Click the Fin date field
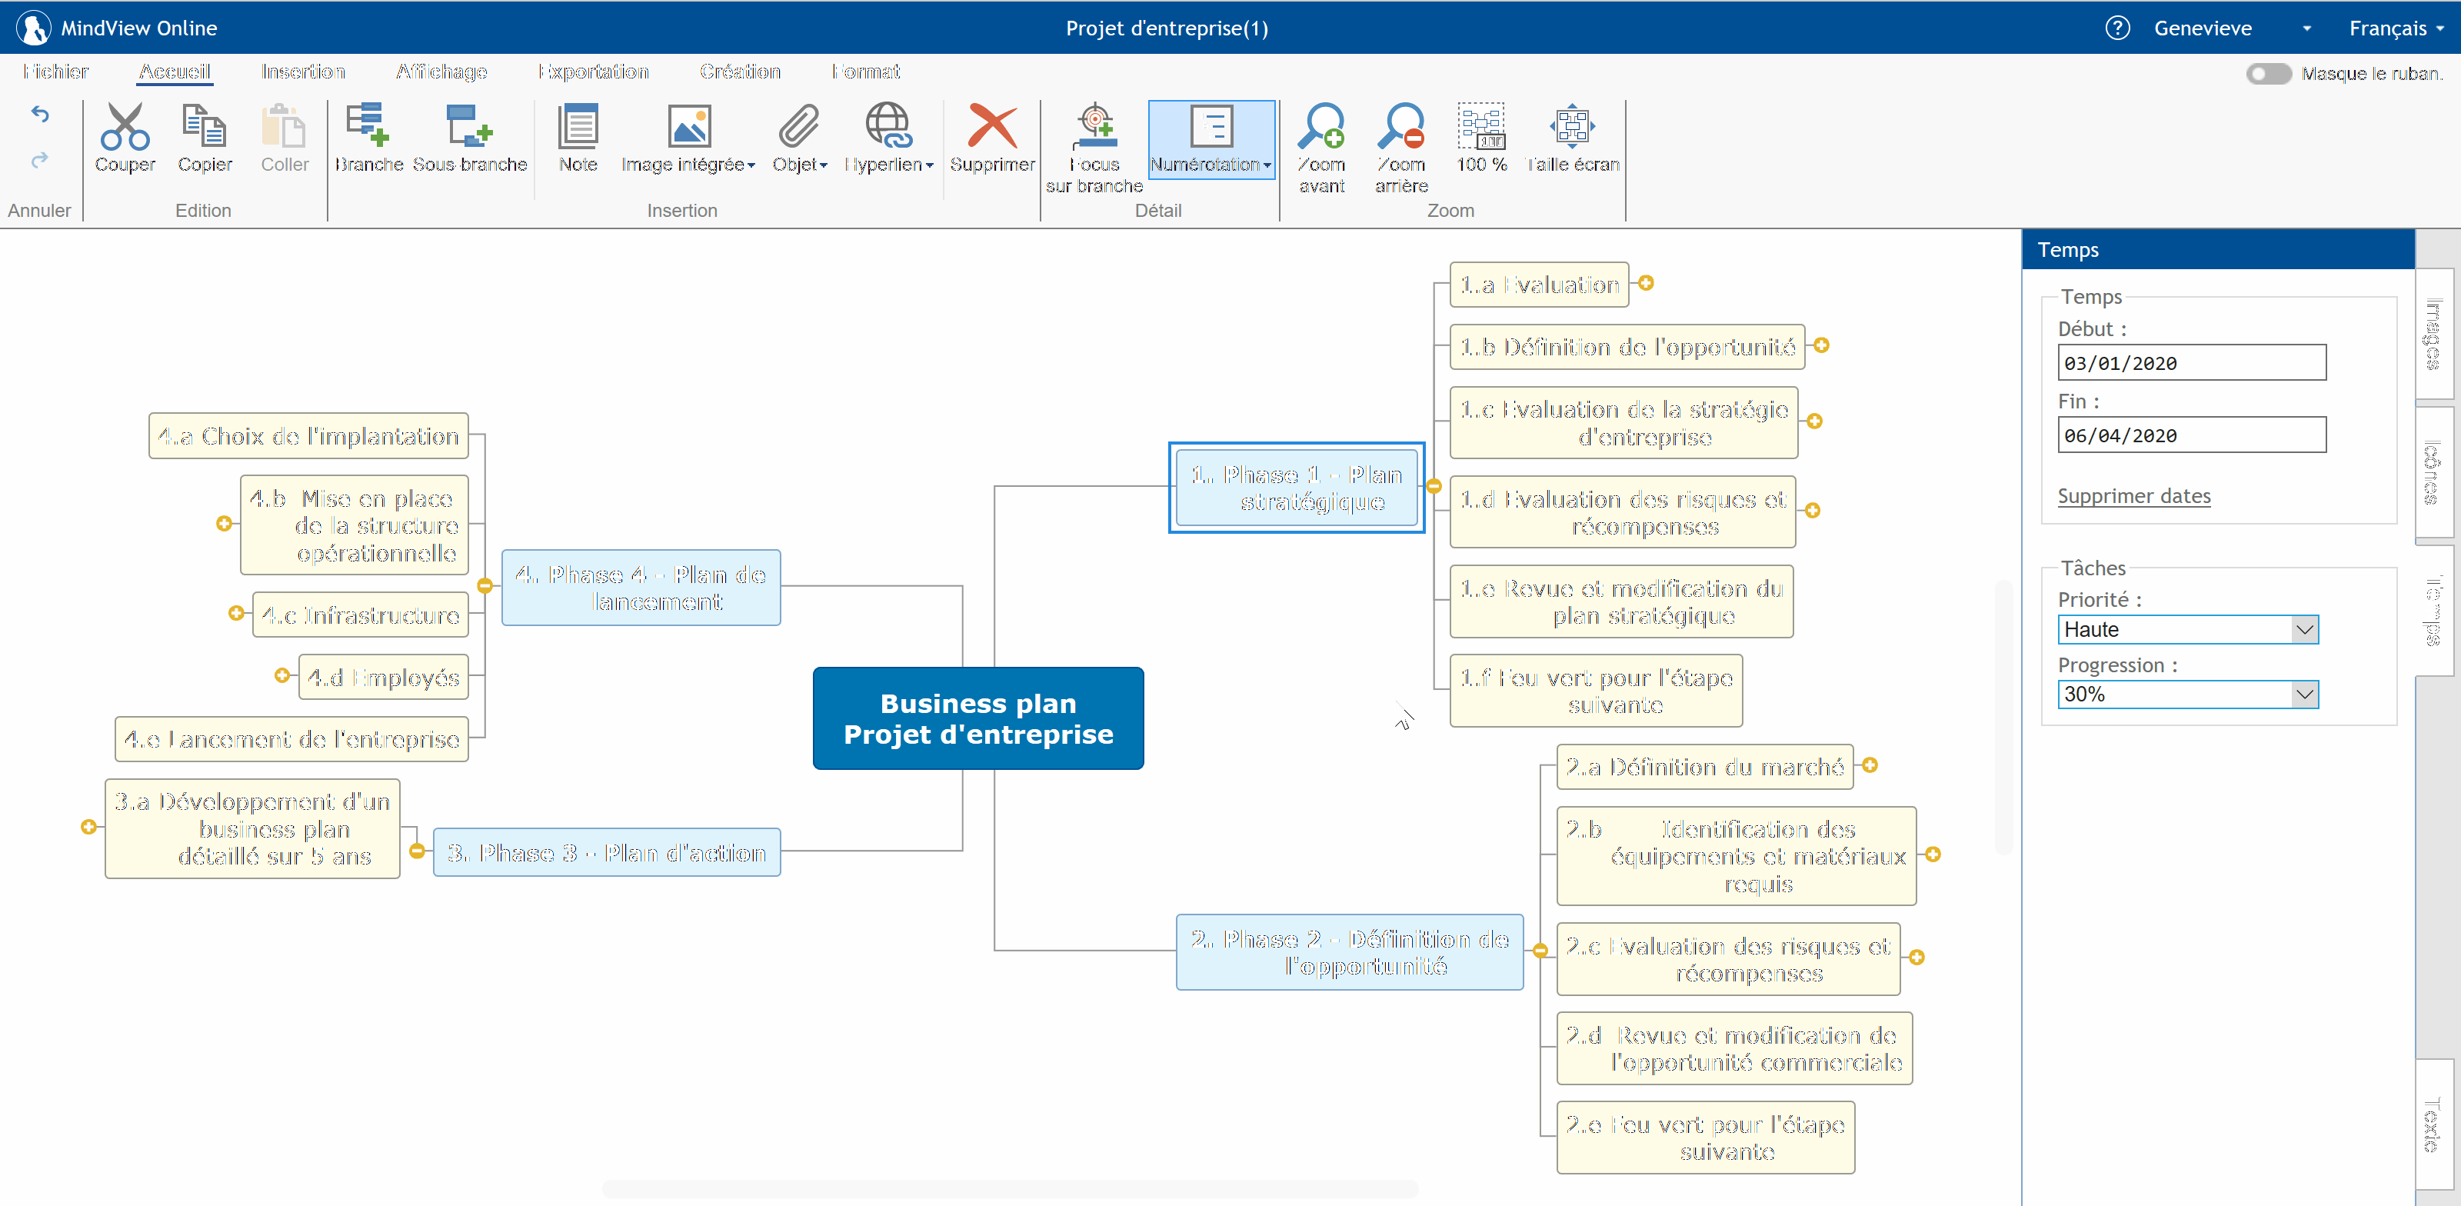 [x=2192, y=435]
